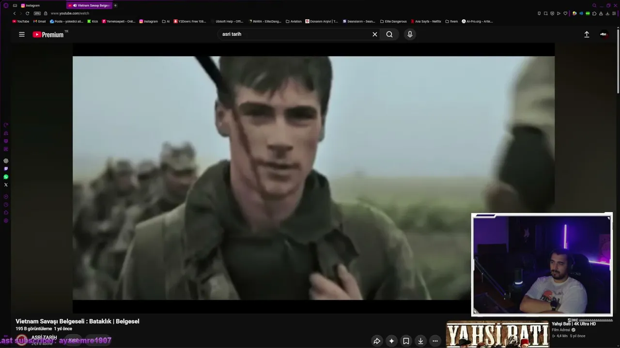Image resolution: width=620 pixels, height=348 pixels.
Task: Open the Yahşi Batı recommended video thumbnail
Action: click(x=497, y=334)
